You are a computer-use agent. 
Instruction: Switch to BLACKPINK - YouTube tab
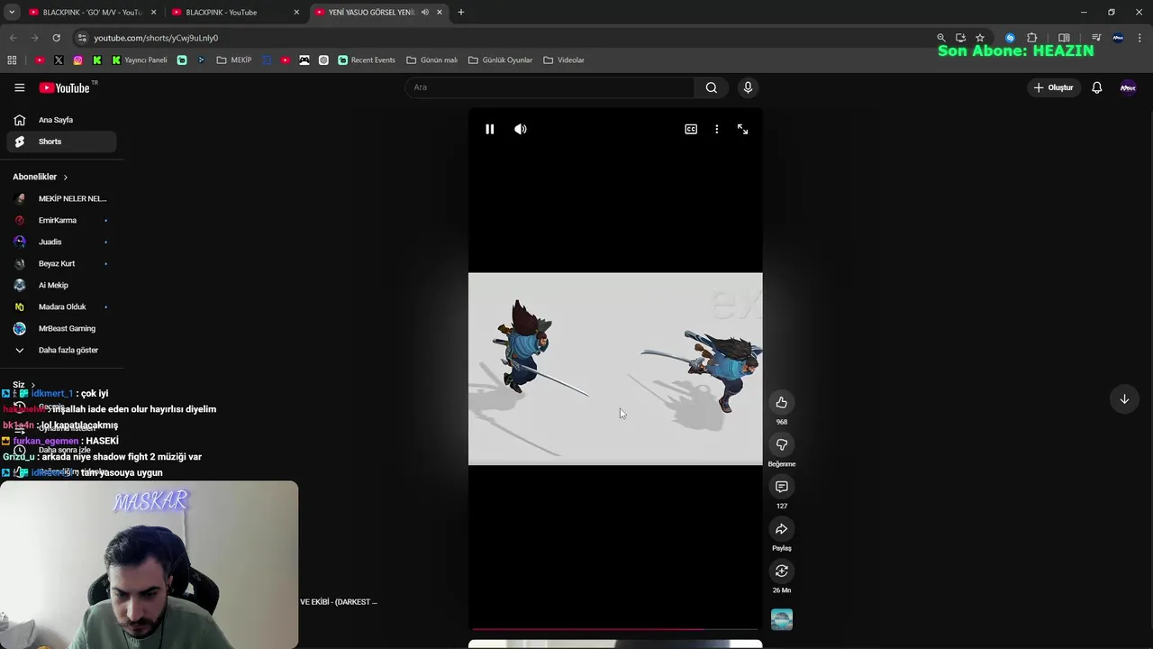[x=236, y=12]
